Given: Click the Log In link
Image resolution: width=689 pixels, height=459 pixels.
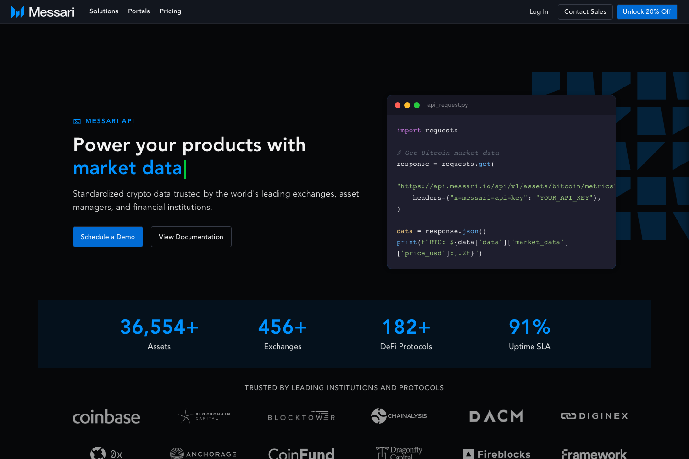Looking at the screenshot, I should [x=538, y=11].
